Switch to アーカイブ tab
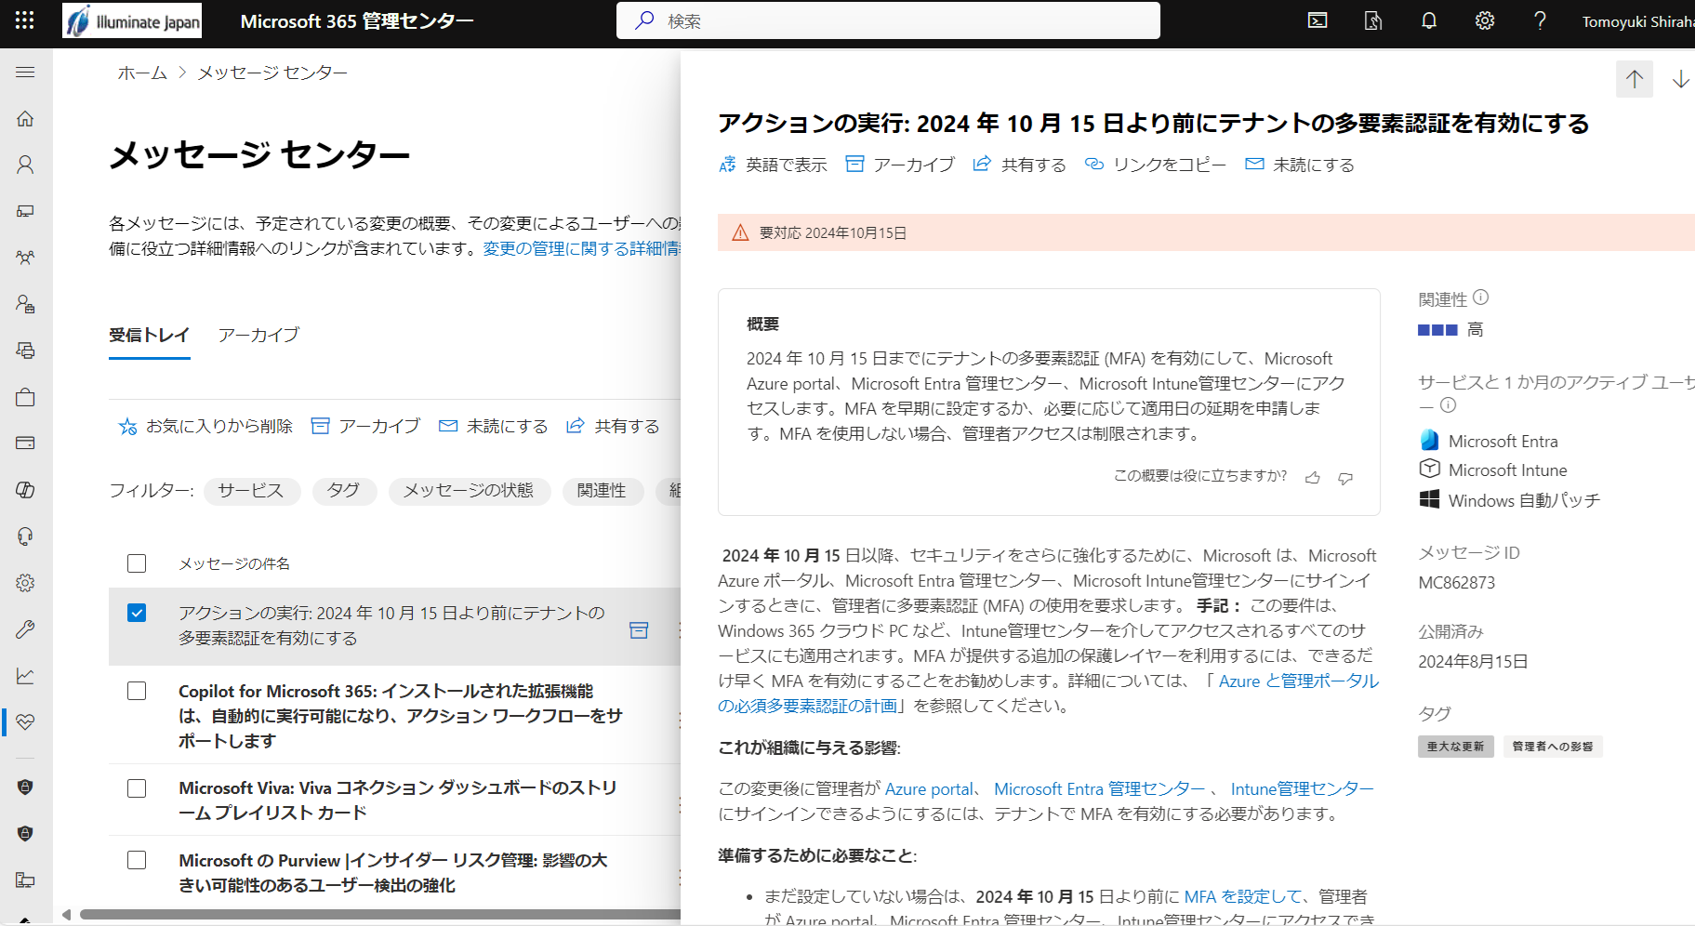Screen dimensions: 1695x926 [x=258, y=335]
